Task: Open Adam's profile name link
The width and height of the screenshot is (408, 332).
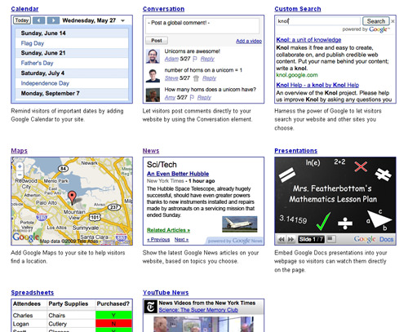Action: coord(171,59)
